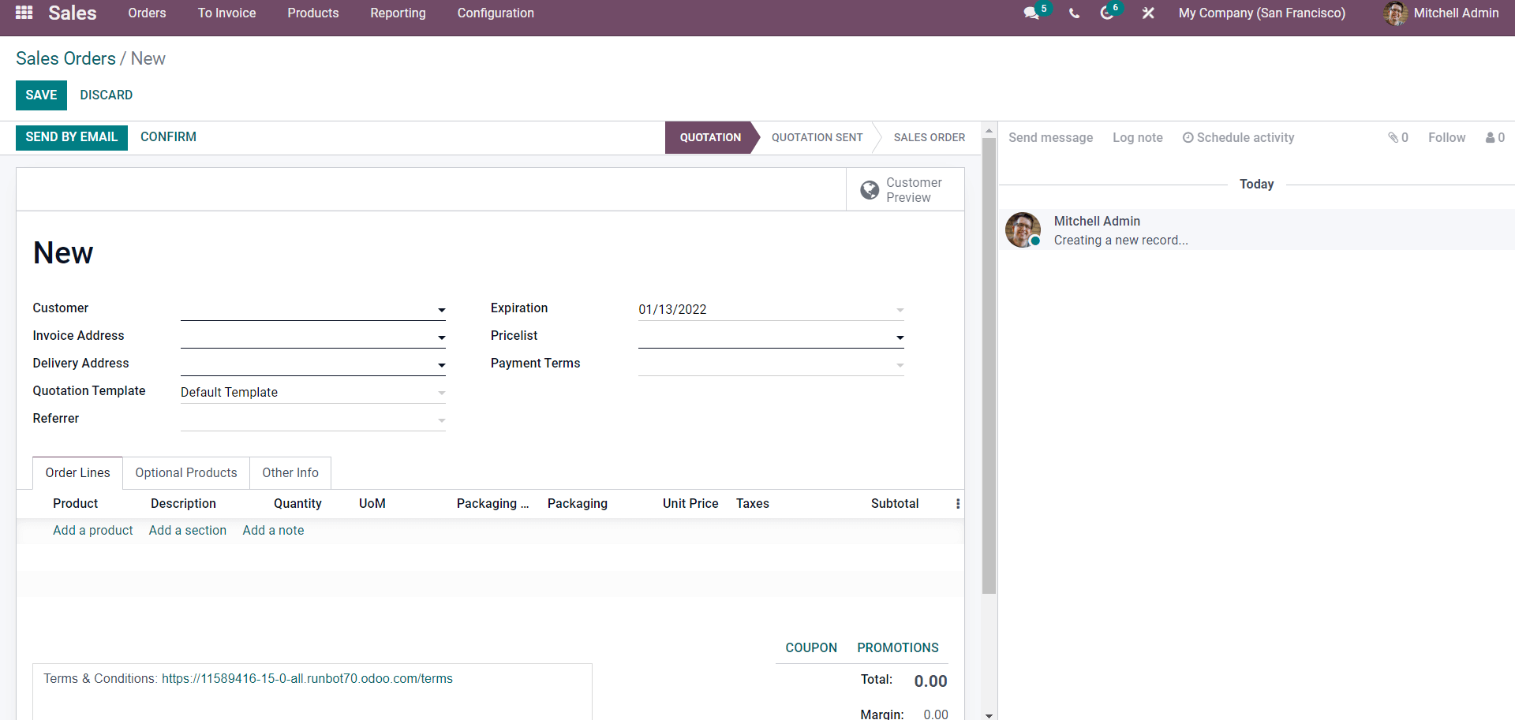Click SEND BY EMAIL button

pos(72,137)
